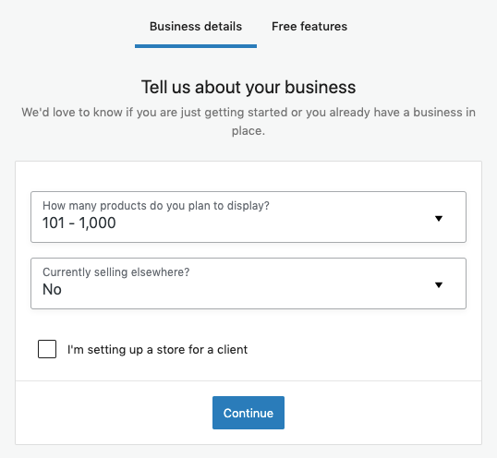Click the empty card footer left of Continue
The image size is (497, 458).
point(115,413)
